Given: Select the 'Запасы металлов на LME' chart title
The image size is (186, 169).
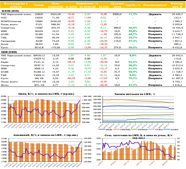Looking at the screenshot, I should pyautogui.click(x=135, y=94).
